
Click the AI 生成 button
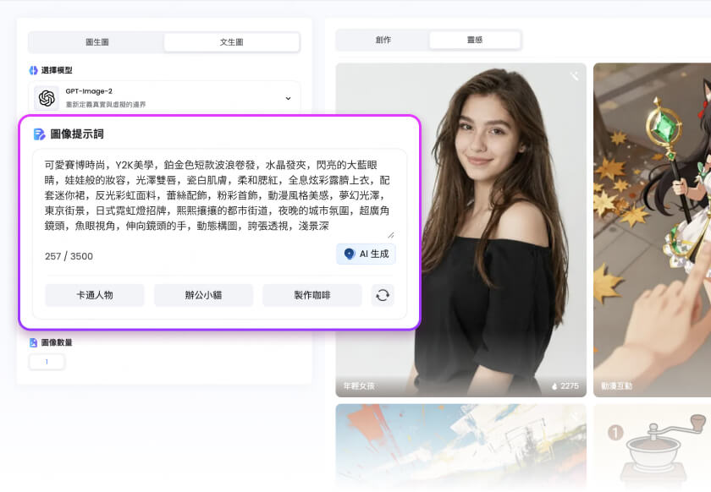coord(366,254)
